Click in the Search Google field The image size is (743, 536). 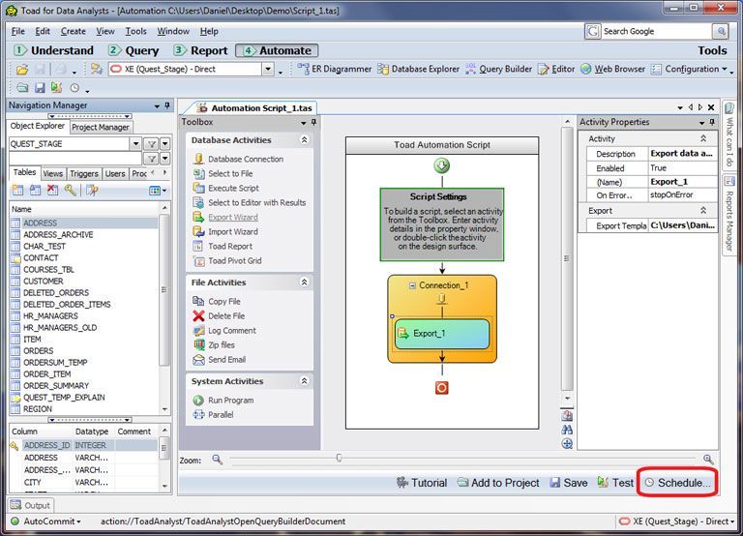(656, 31)
